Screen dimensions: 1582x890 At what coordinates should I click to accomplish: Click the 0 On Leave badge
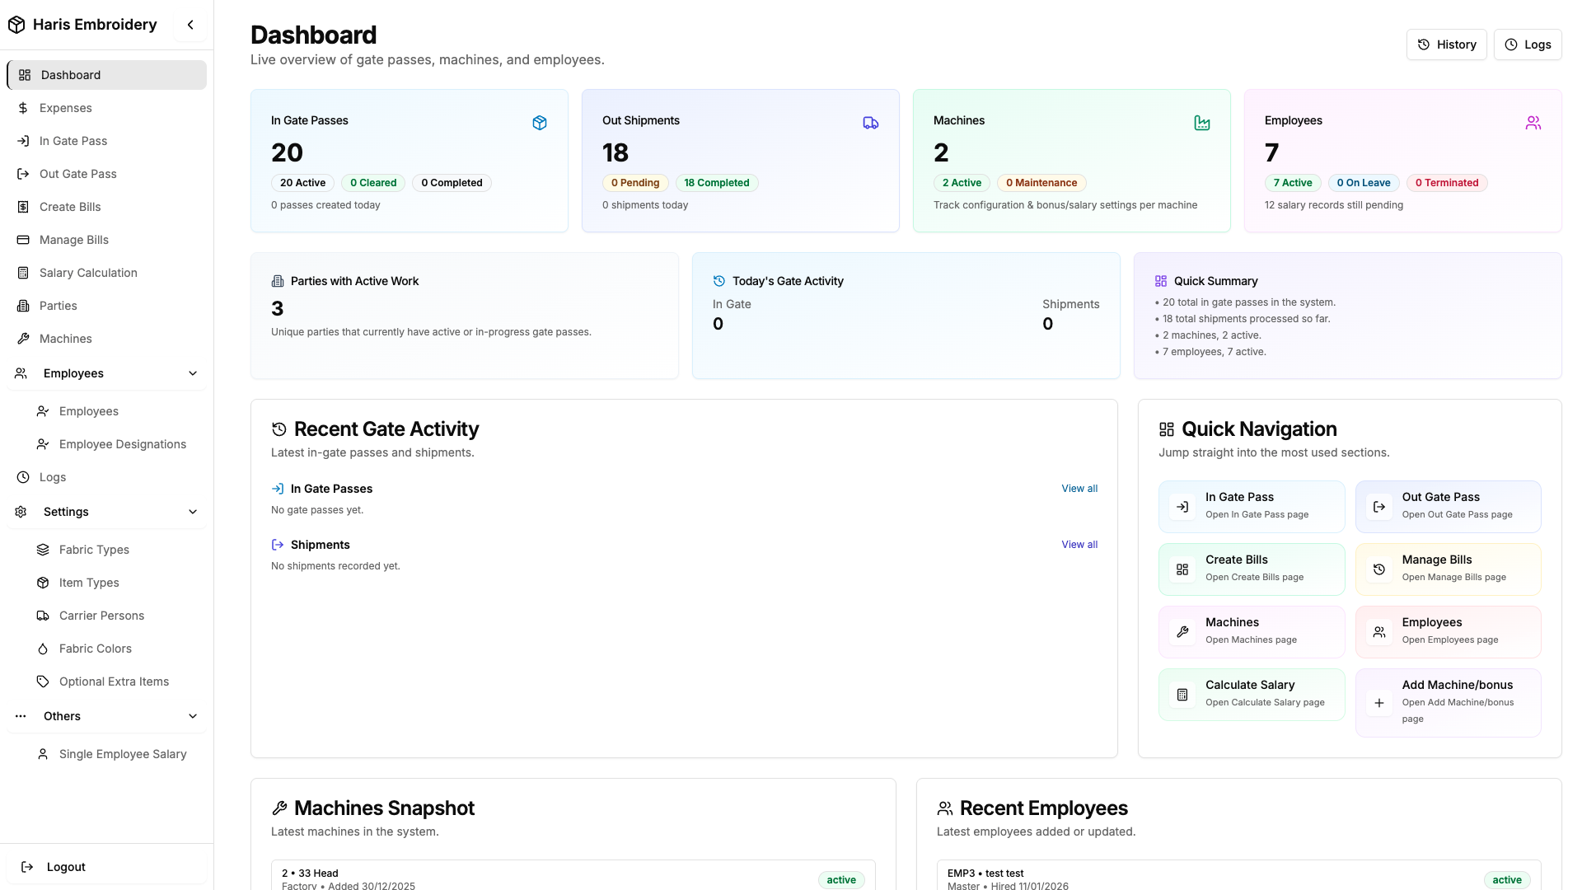click(x=1363, y=183)
